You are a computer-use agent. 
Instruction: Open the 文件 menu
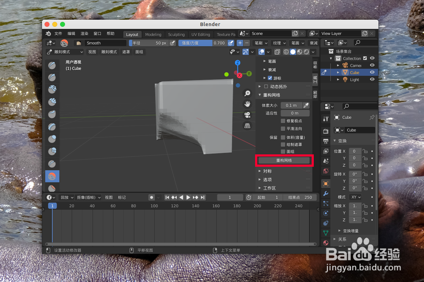click(58, 33)
